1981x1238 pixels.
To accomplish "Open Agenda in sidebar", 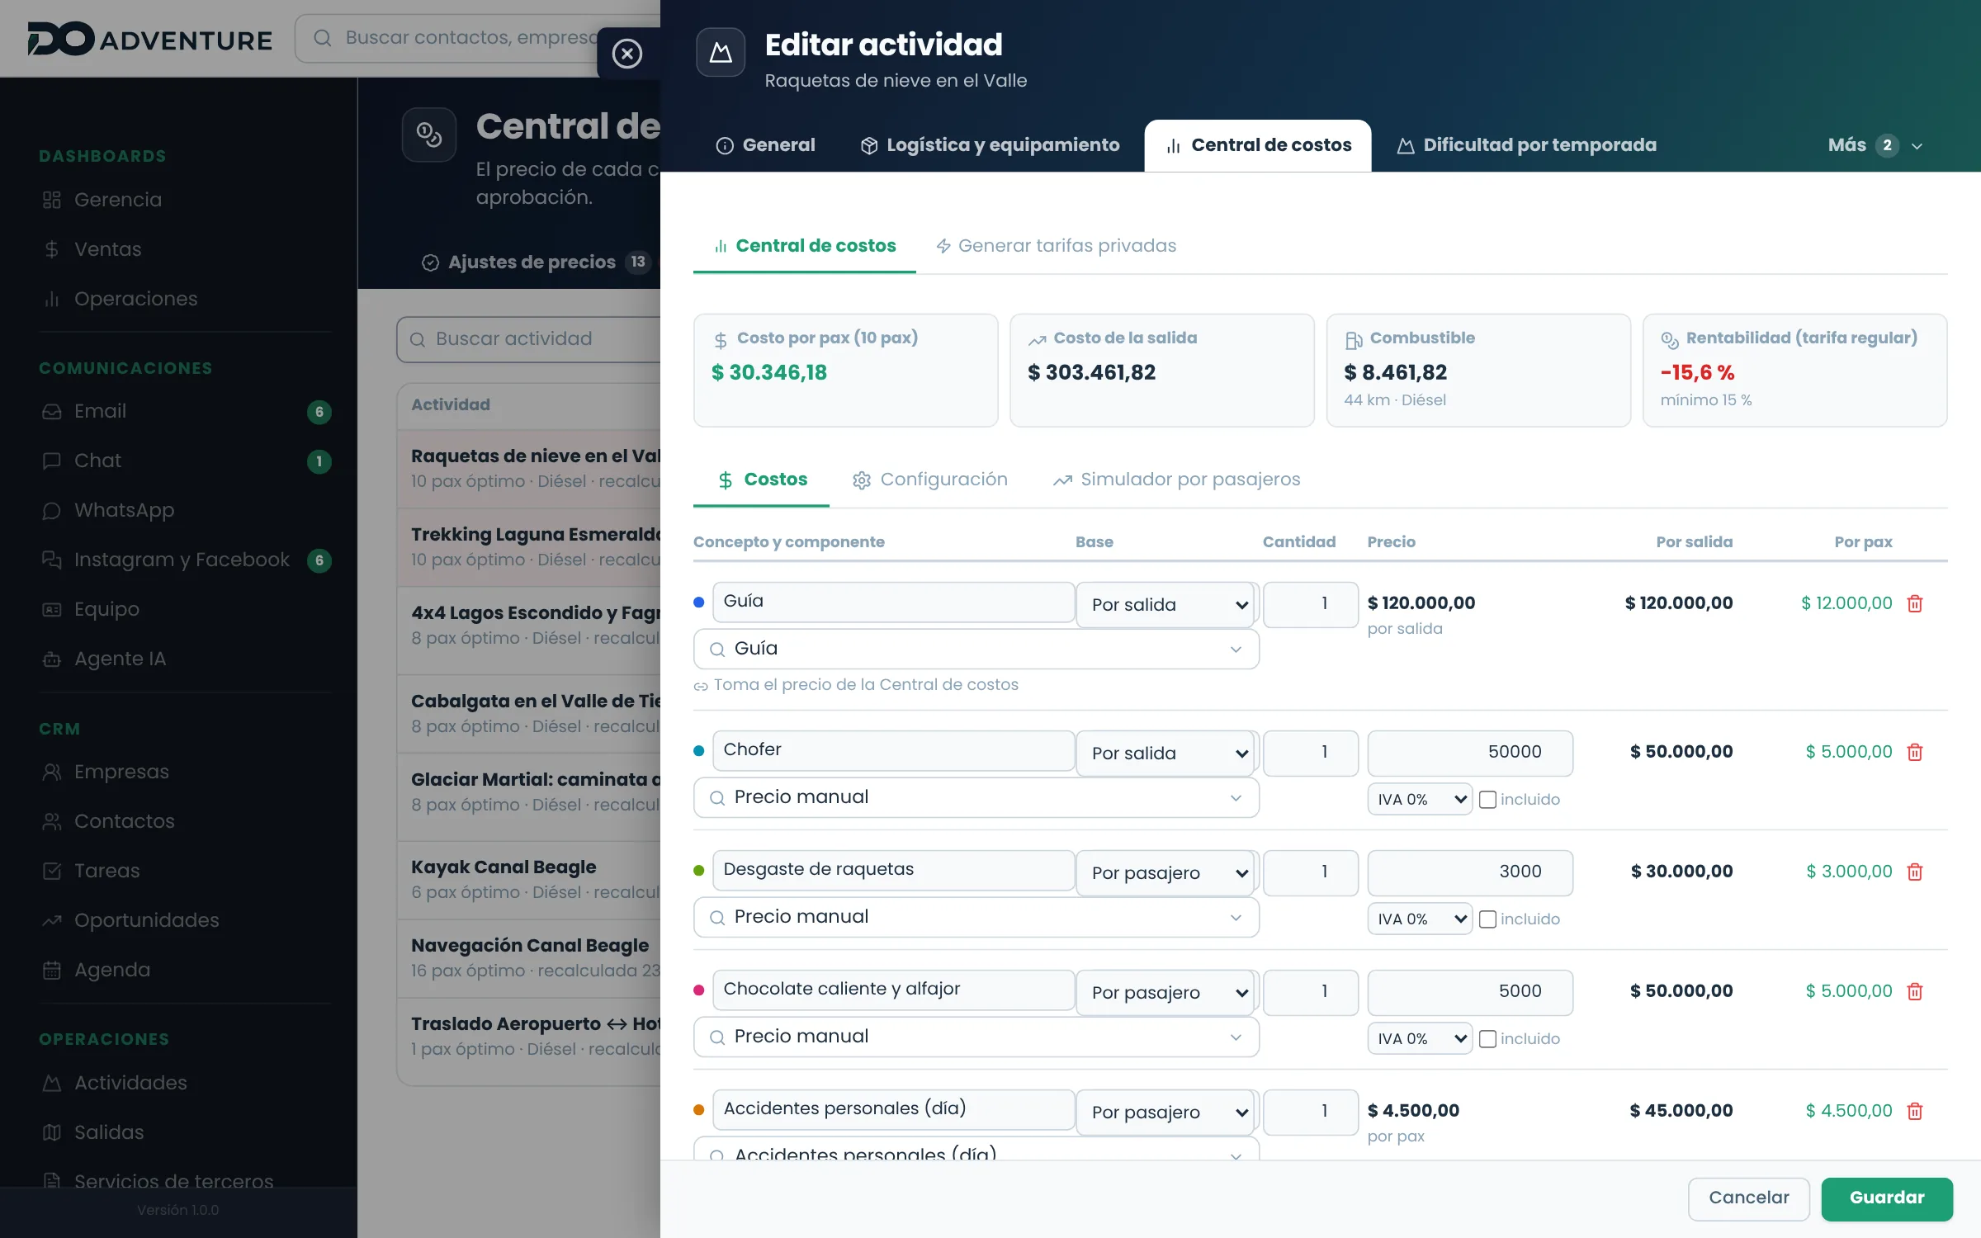I will [x=112, y=970].
